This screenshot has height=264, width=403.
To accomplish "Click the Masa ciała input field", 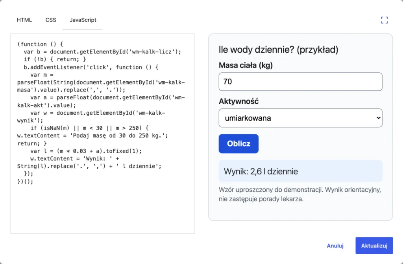I will [x=300, y=82].
